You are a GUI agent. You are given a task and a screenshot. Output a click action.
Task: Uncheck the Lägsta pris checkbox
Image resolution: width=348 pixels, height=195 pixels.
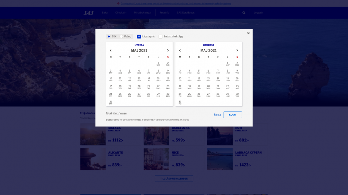(x=139, y=37)
